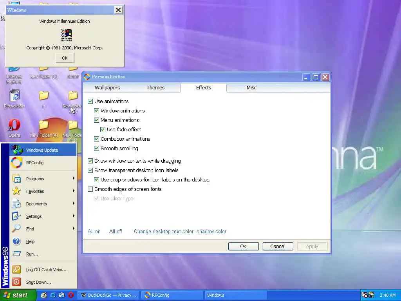
Task: Uncheck drop shadows for icon labels
Action: (96, 180)
